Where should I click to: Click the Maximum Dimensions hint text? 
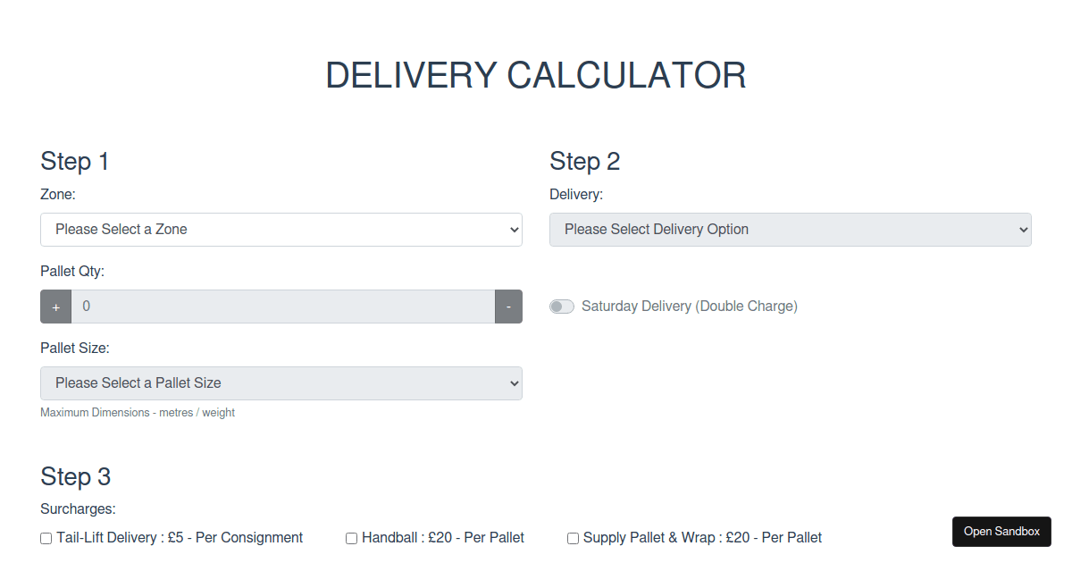point(137,412)
